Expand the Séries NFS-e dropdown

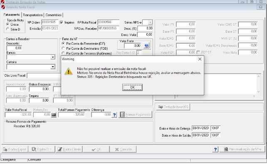point(150,22)
